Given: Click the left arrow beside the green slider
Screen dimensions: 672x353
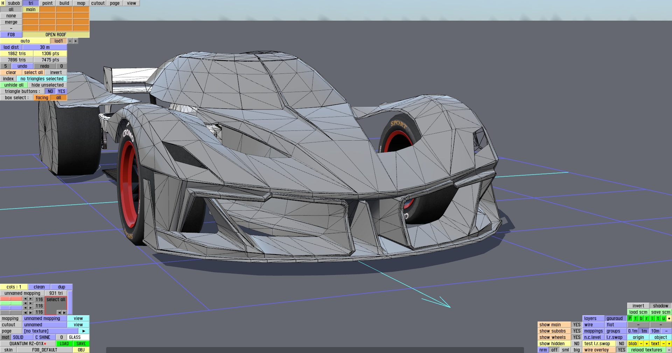Looking at the screenshot, I should tap(25, 303).
